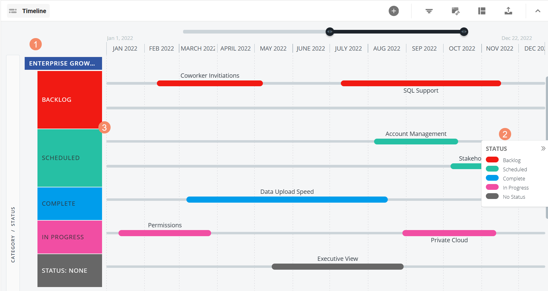Click the circular plus icon to add an item
Image resolution: width=548 pixels, height=291 pixels.
coord(394,11)
